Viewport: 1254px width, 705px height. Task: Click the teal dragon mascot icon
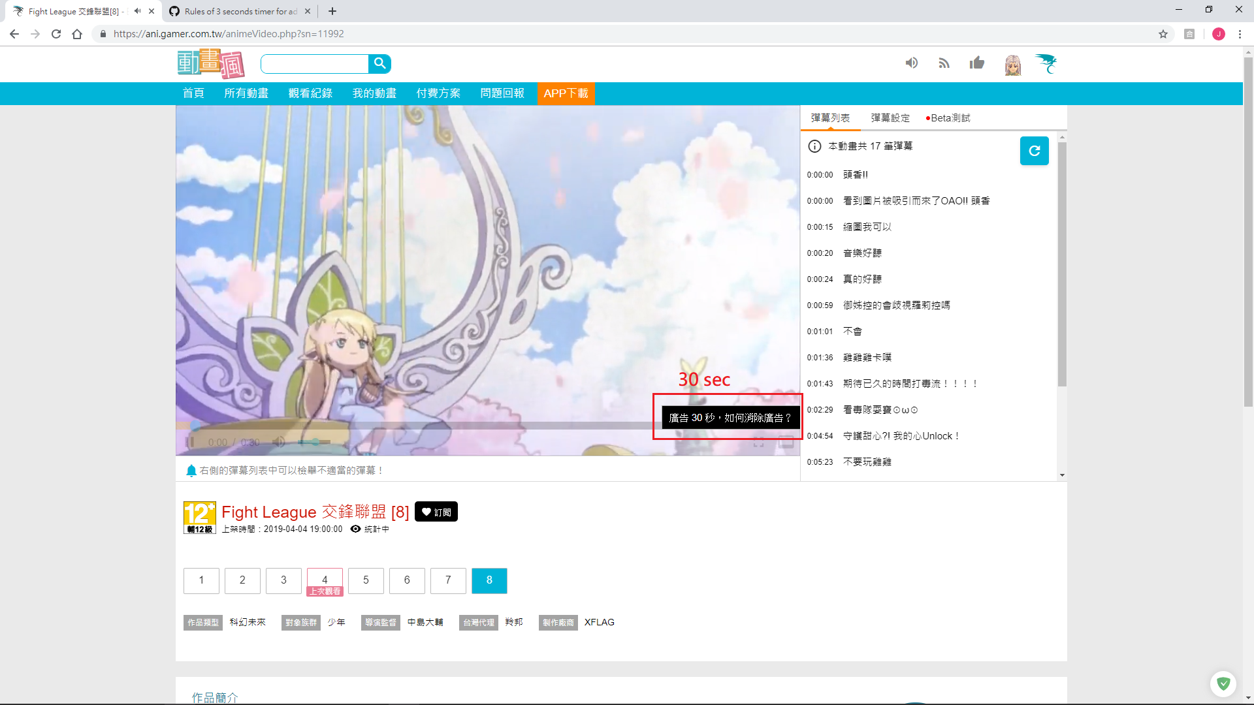click(1046, 63)
